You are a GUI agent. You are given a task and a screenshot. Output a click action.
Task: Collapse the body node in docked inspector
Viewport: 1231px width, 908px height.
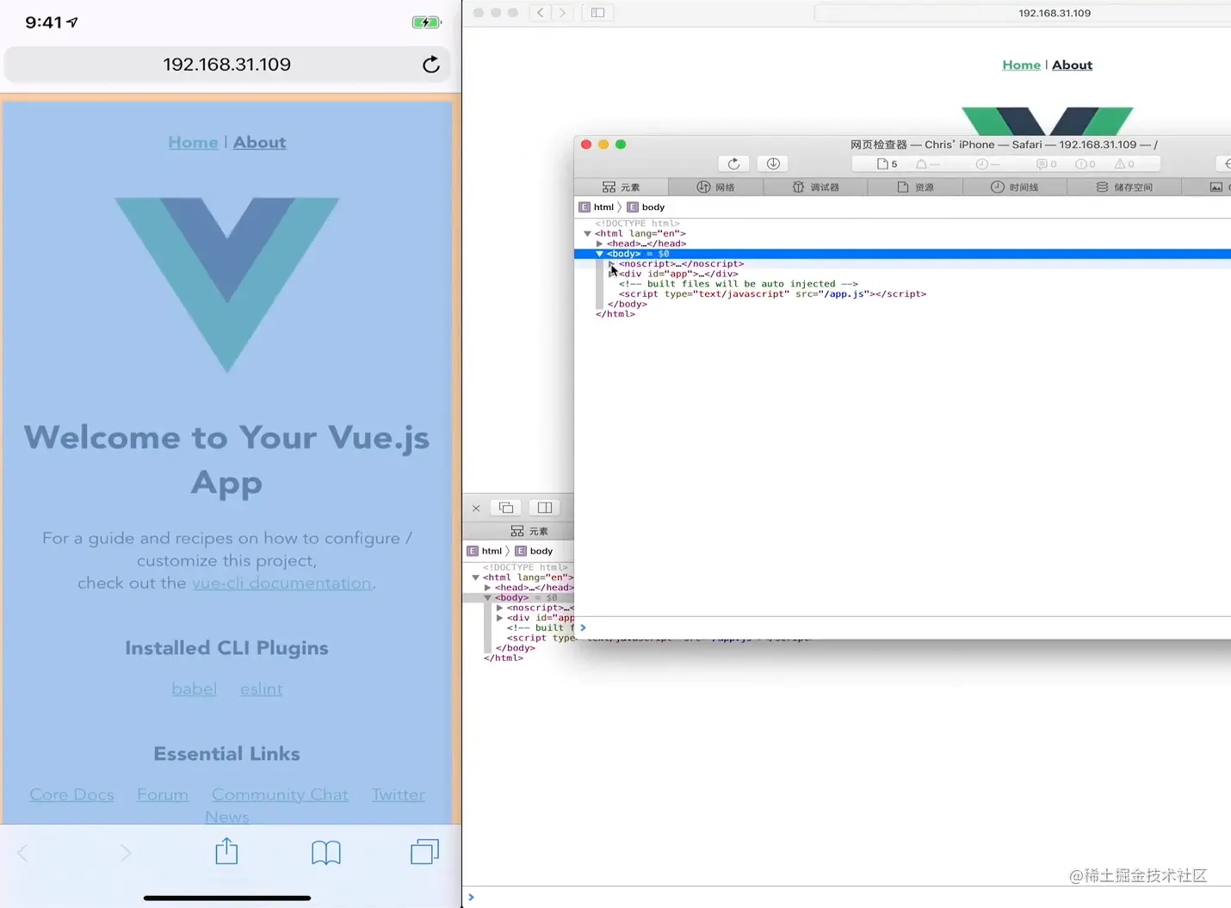[487, 597]
